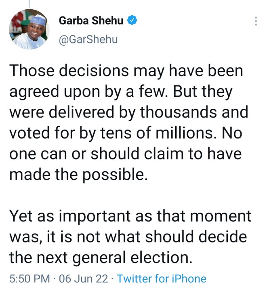Image resolution: width=271 pixels, height=290 pixels.
Task: Click the 5:50 PM timestamp
Action: 30,279
